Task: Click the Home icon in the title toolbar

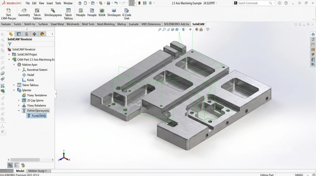Action: [x=80, y=3]
